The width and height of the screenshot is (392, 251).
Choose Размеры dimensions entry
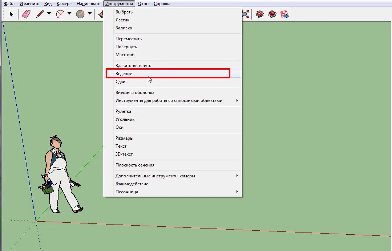[x=173, y=138]
